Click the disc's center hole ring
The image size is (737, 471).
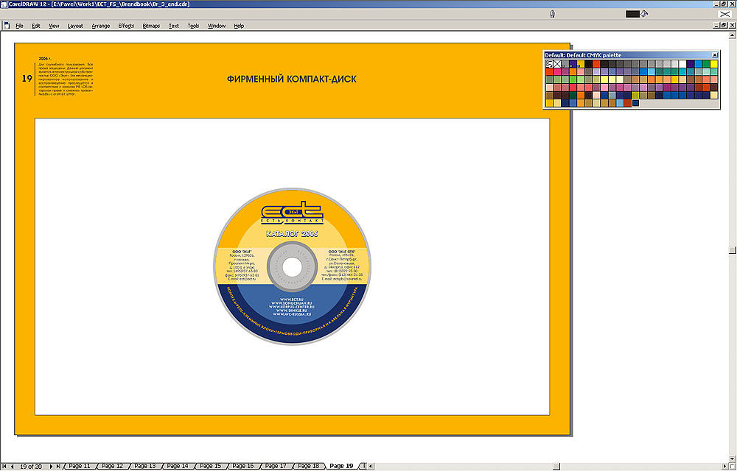click(292, 267)
